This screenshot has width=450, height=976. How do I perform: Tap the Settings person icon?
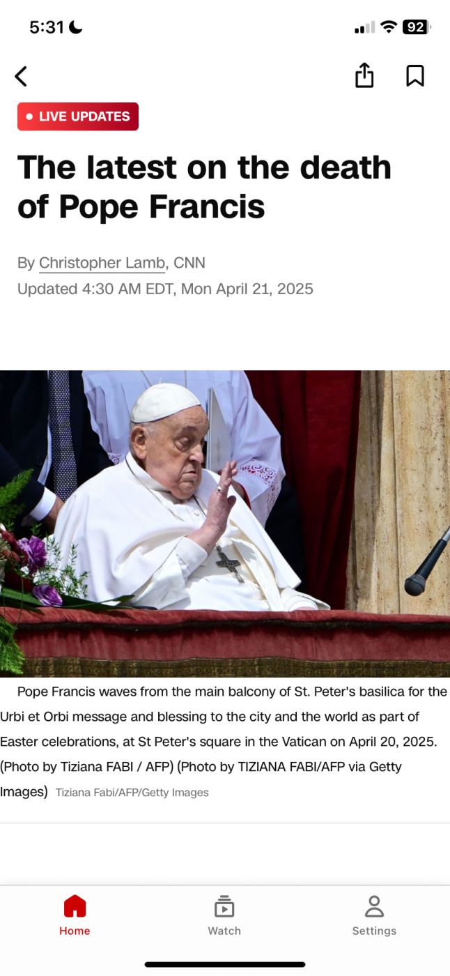pyautogui.click(x=374, y=906)
